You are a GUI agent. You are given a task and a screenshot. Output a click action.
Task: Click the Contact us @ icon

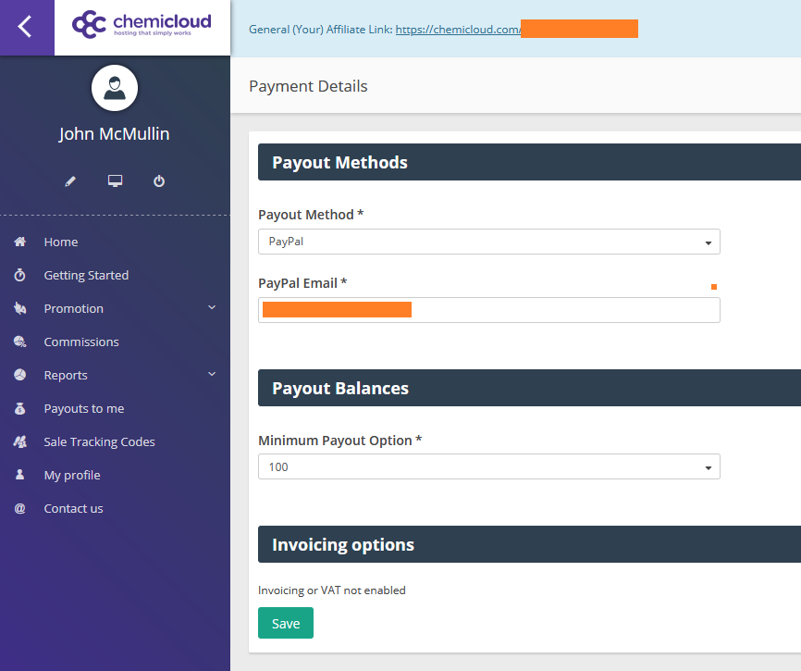[19, 508]
